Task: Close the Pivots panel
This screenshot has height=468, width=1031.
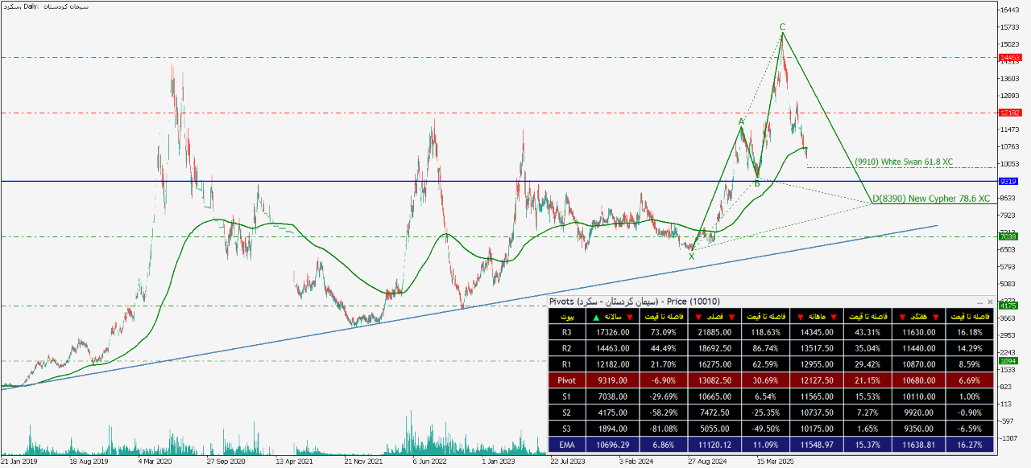Action: (x=990, y=302)
